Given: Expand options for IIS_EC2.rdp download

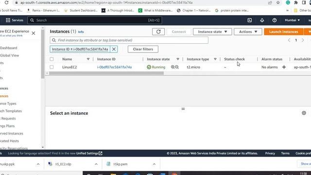Looking at the screenshot, I should click(x=96, y=164).
